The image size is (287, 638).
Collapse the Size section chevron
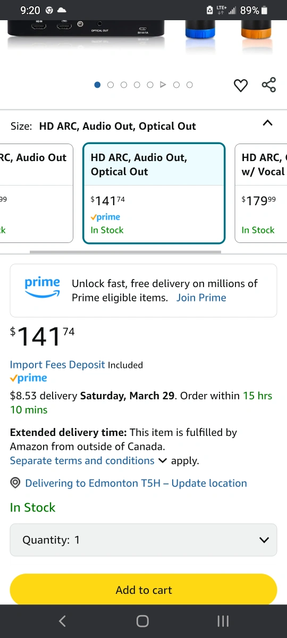tap(268, 123)
